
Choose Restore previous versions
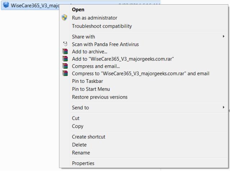[x=100, y=97]
